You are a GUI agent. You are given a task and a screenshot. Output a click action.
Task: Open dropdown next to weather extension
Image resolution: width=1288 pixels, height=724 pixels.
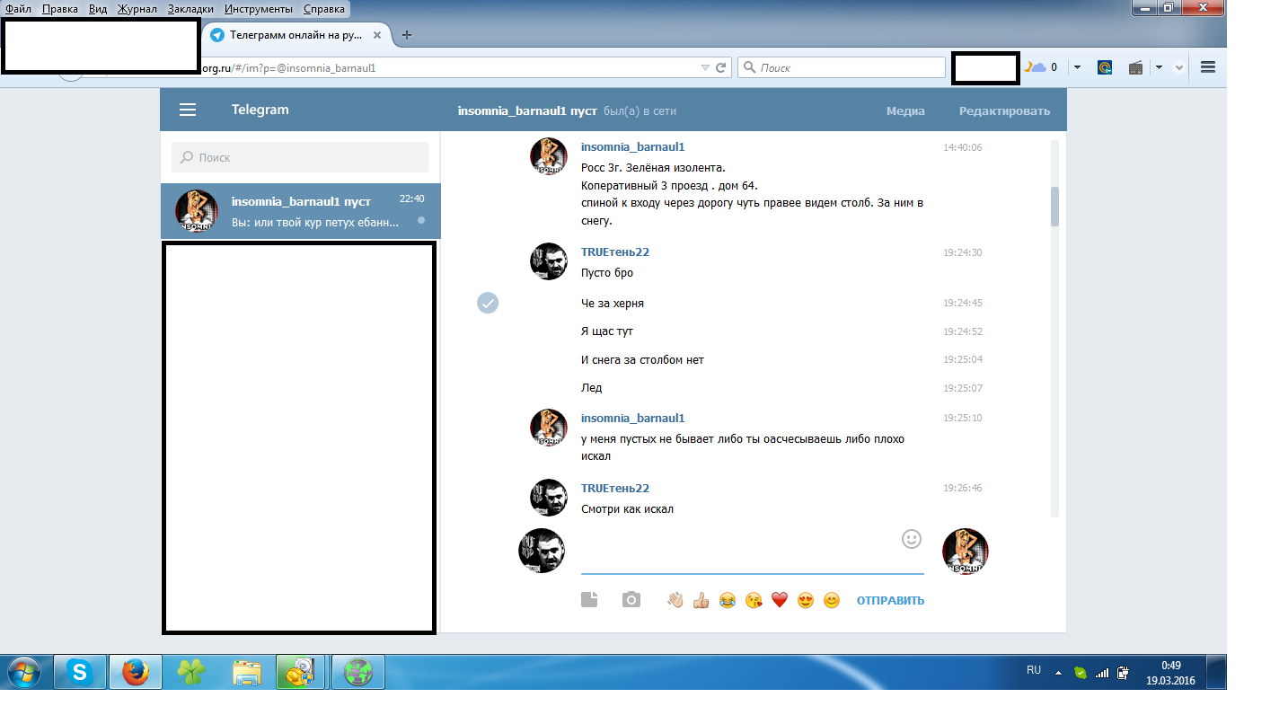pos(1077,67)
